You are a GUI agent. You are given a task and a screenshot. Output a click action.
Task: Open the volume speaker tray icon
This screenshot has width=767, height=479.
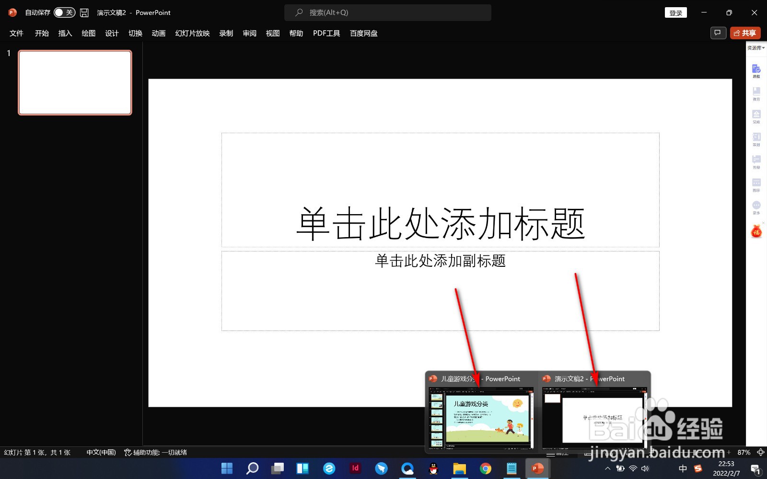645,468
